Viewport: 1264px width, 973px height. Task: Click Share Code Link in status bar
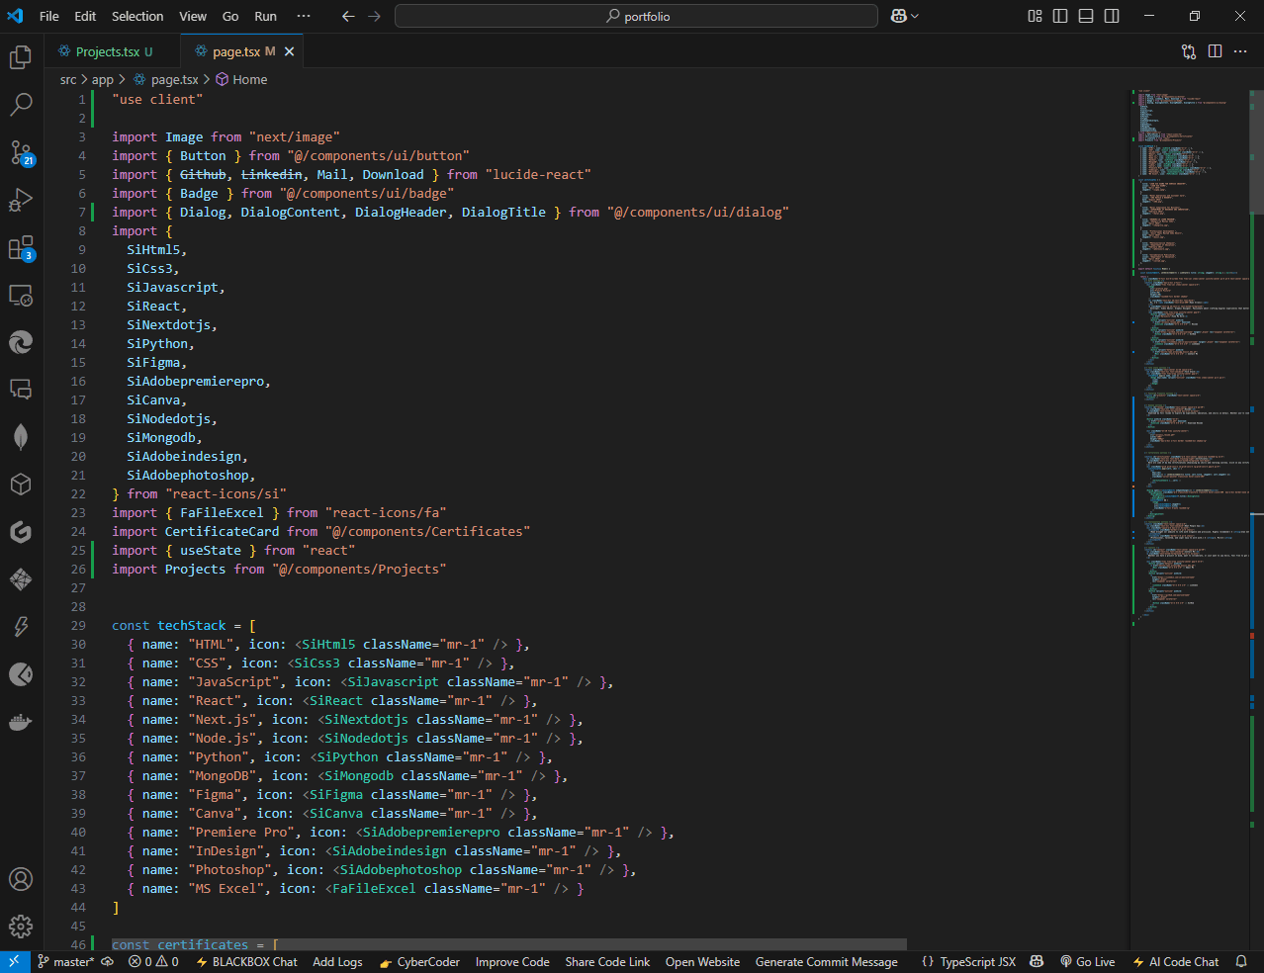[x=607, y=962]
